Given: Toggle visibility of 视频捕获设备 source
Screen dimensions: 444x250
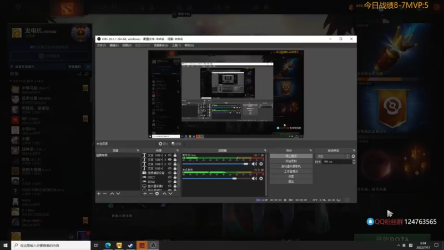Looking at the screenshot, I should coord(170,173).
